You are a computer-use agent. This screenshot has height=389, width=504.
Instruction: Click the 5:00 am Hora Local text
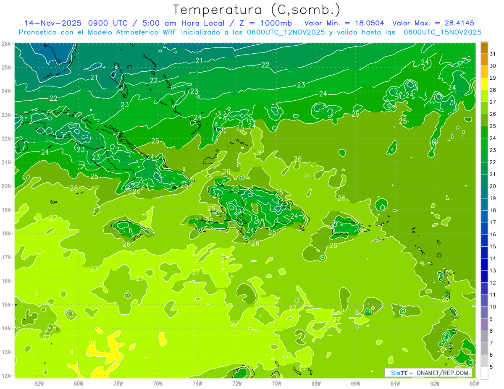tap(184, 23)
